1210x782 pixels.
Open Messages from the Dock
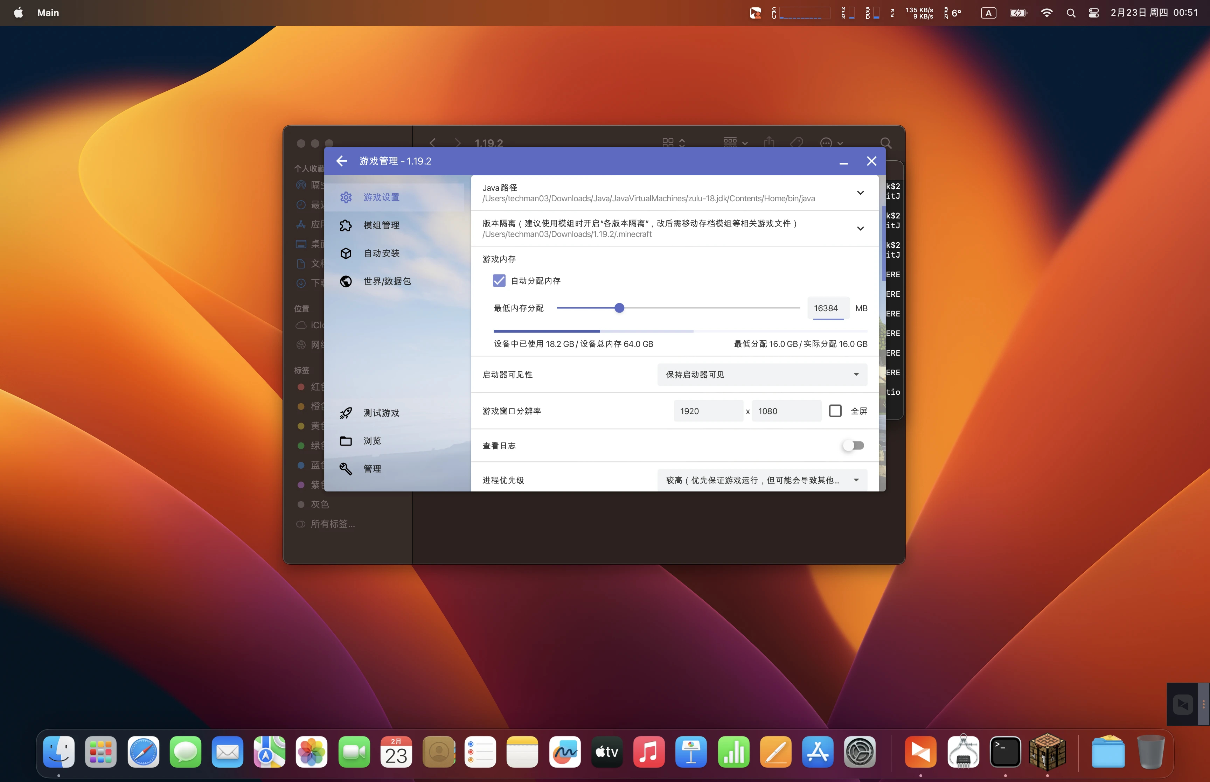click(185, 752)
